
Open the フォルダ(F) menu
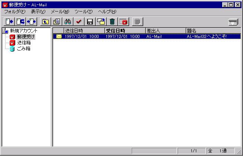(15, 12)
